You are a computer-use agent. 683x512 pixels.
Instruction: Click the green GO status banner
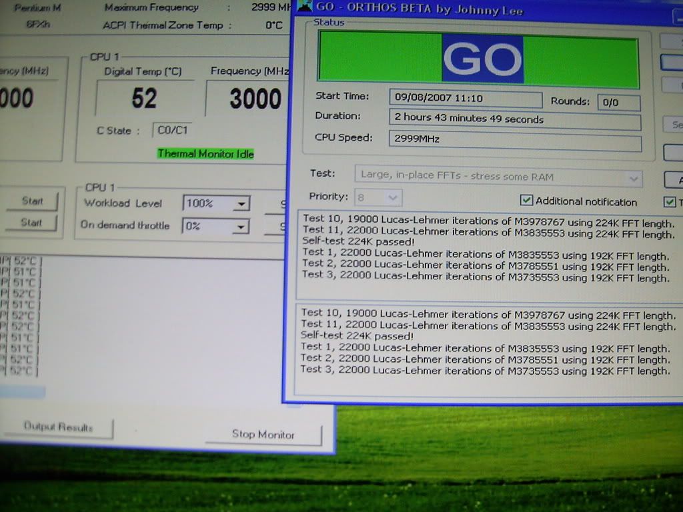[x=478, y=59]
